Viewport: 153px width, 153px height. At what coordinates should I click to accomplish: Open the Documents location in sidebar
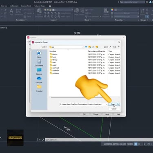click(39, 63)
